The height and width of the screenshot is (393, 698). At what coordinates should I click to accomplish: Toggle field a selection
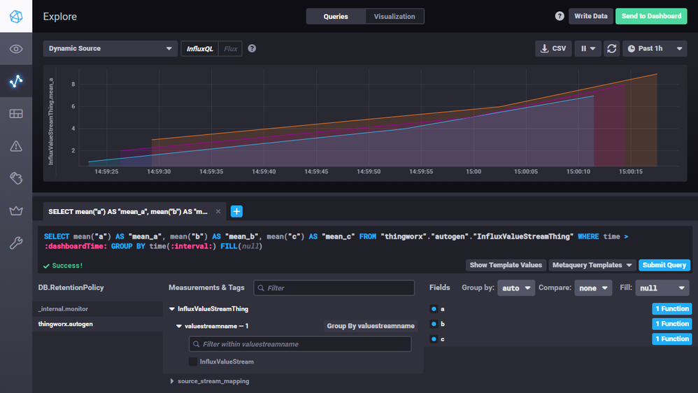click(434, 308)
